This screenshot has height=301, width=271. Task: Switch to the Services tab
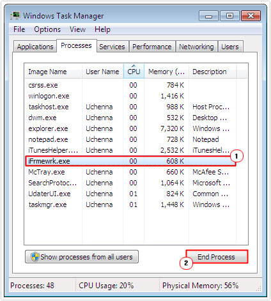[x=112, y=47]
